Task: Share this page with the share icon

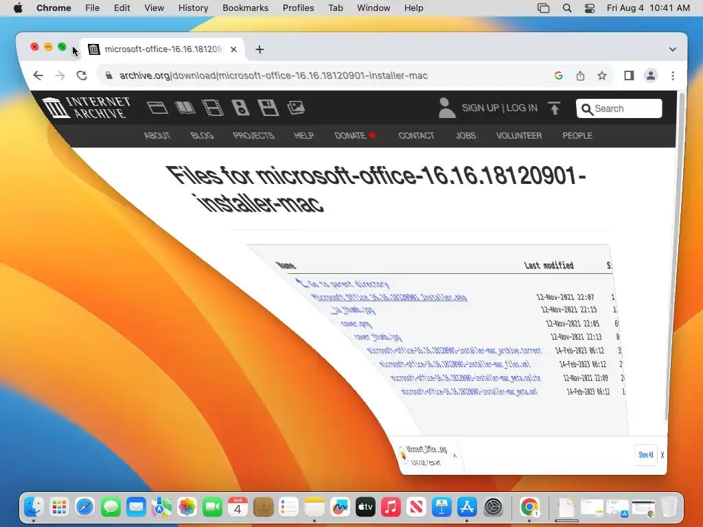Action: (580, 75)
